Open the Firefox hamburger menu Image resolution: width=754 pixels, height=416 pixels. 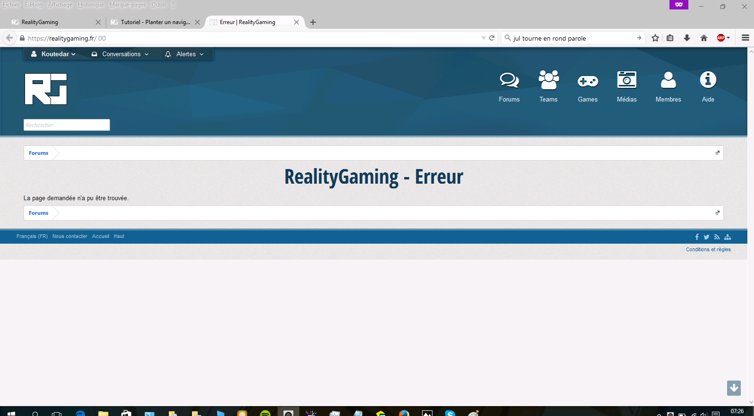pyautogui.click(x=746, y=38)
